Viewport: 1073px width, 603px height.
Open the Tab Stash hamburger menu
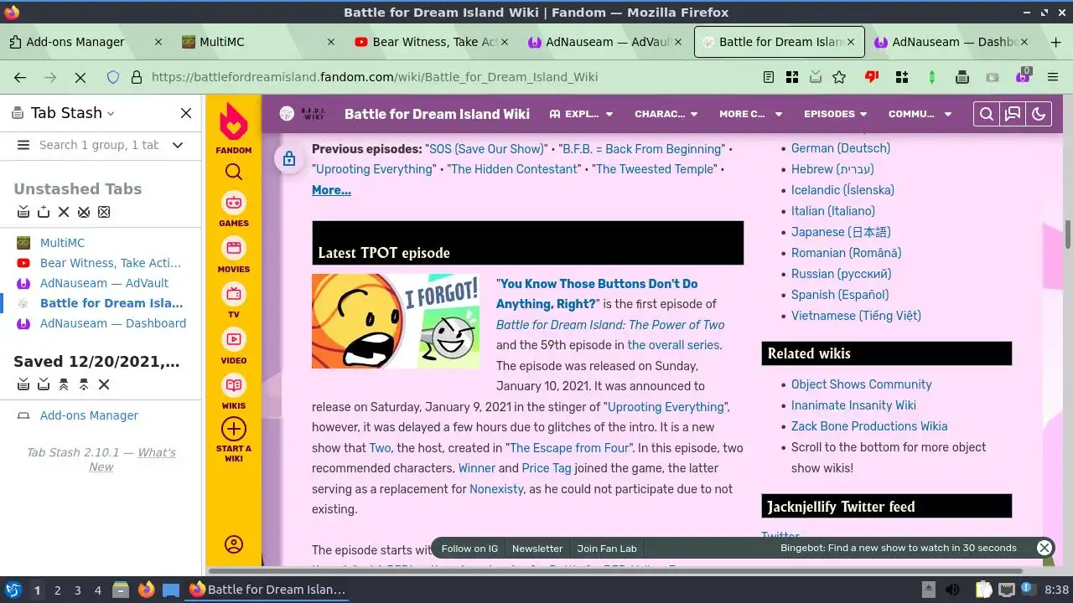point(23,145)
